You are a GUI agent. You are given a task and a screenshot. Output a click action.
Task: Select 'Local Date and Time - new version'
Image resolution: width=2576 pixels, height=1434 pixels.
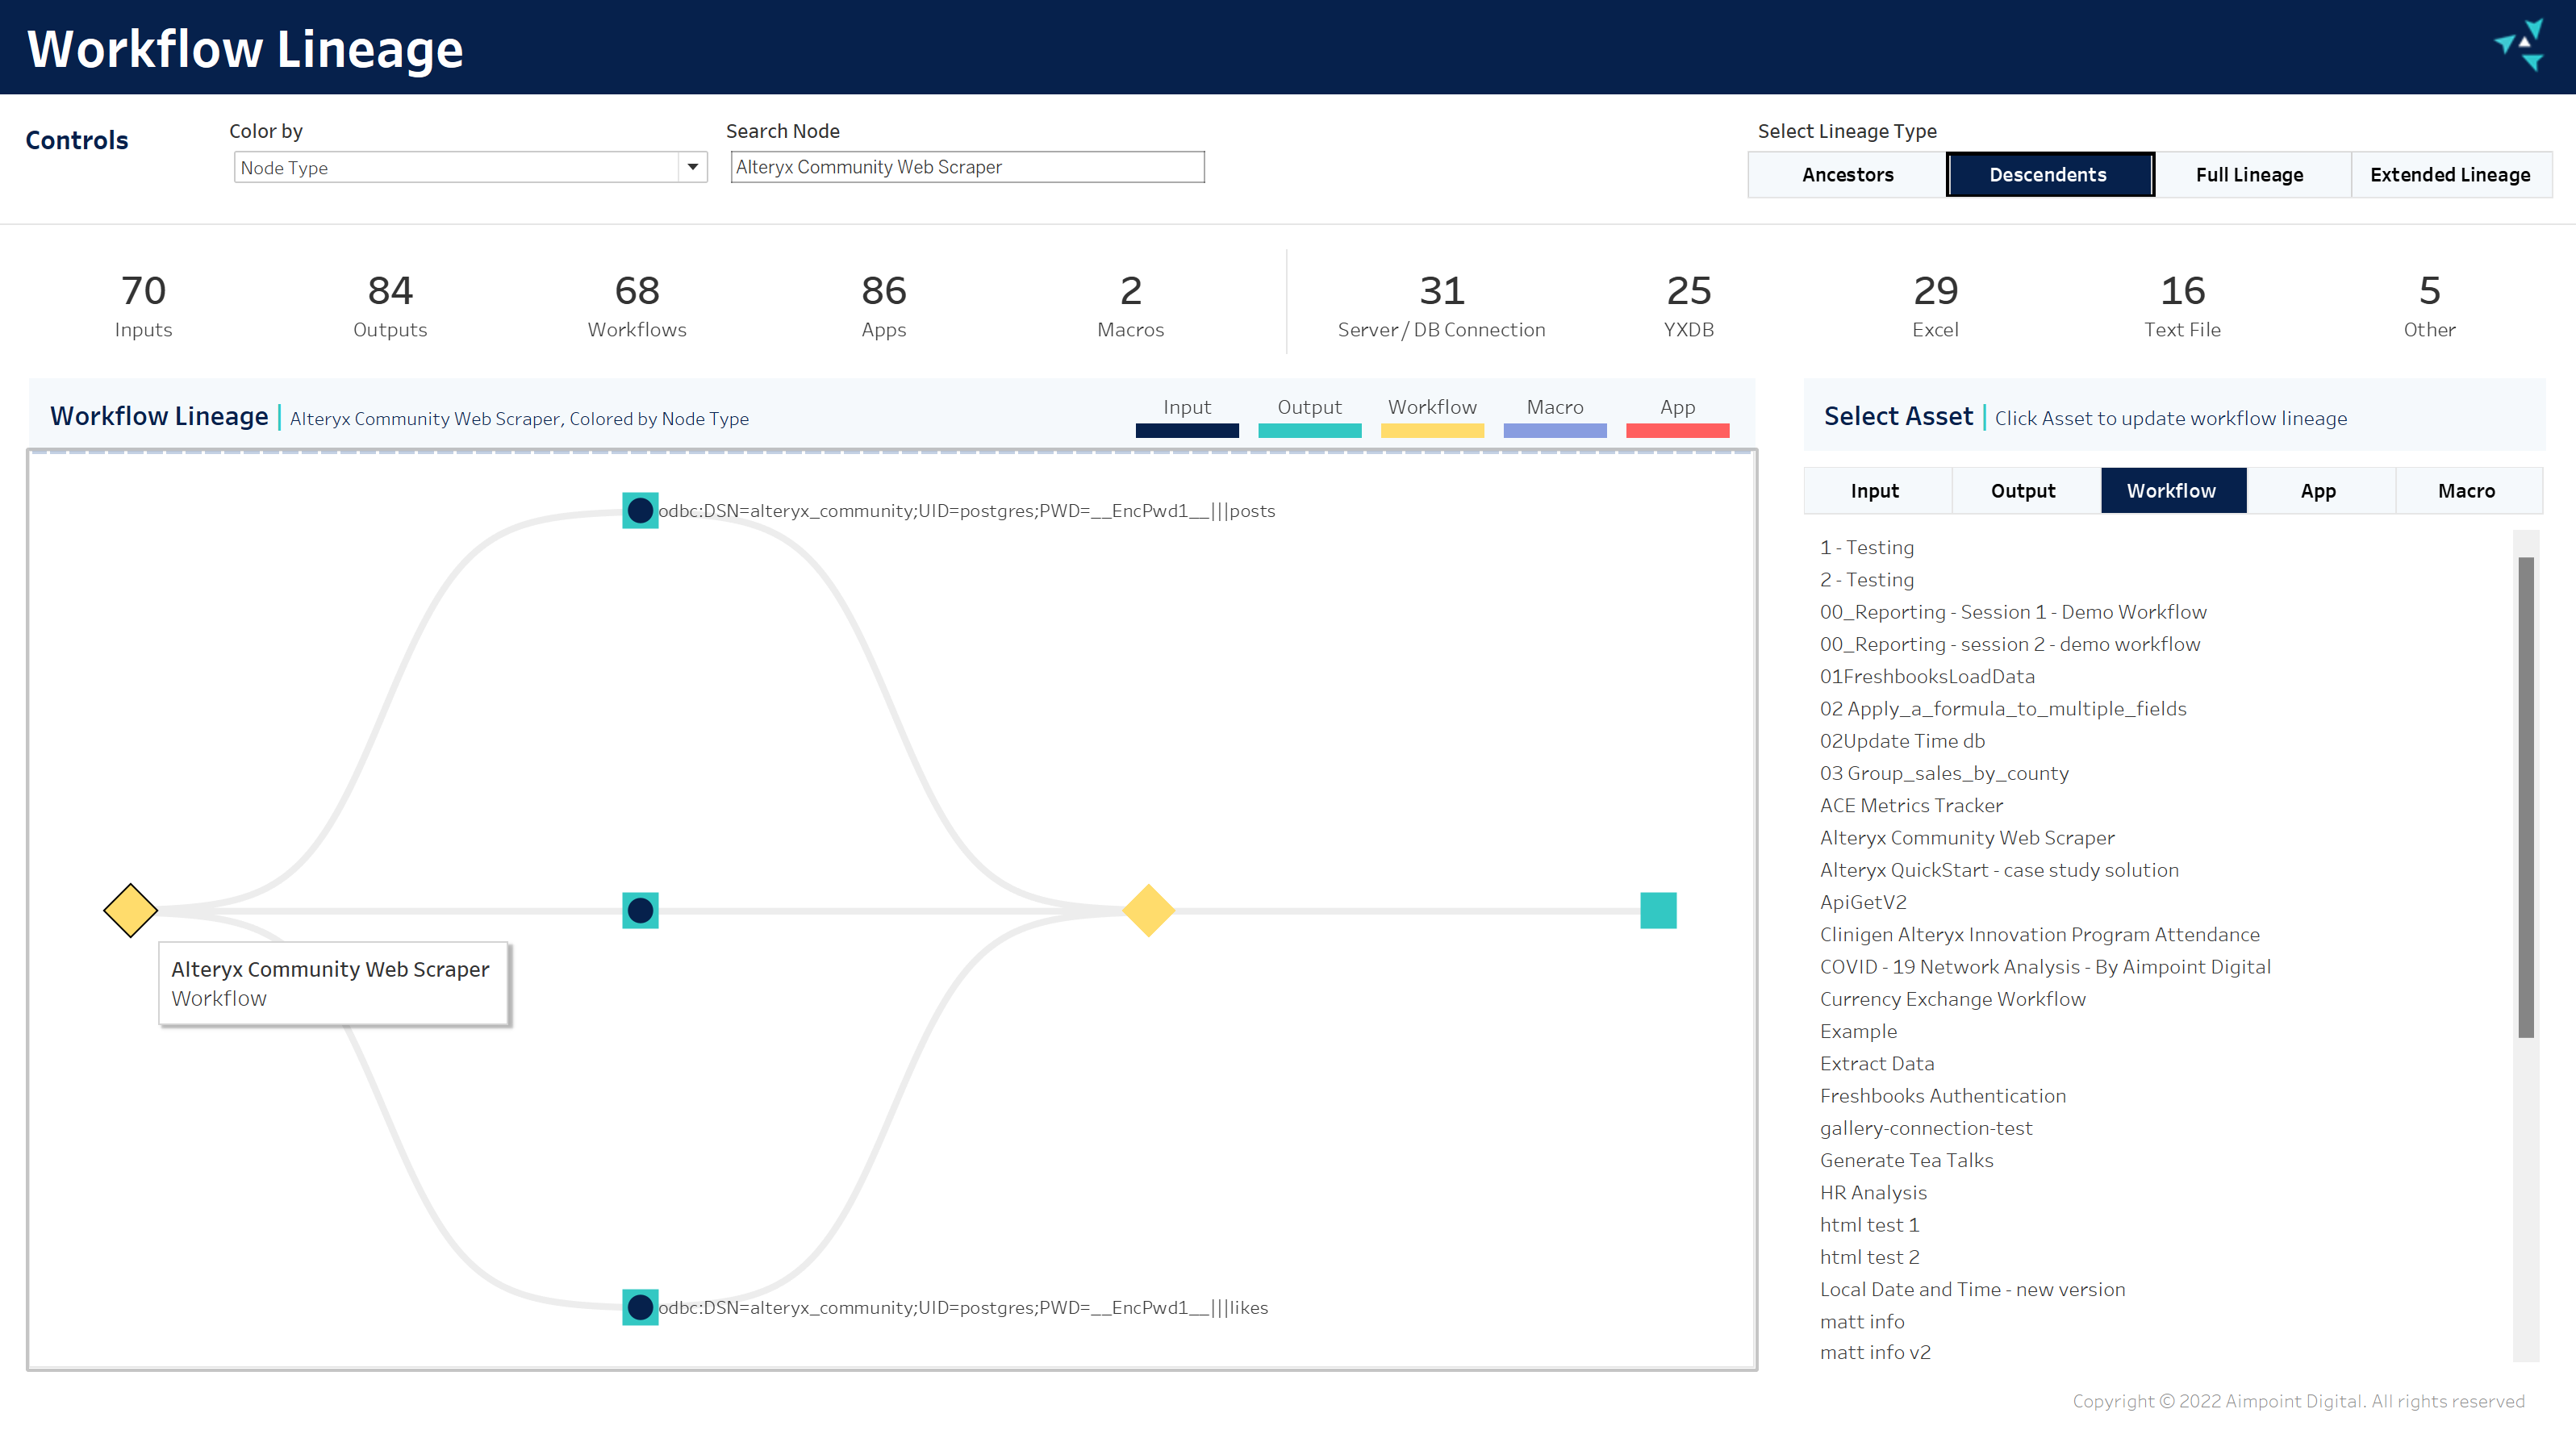tap(1972, 1289)
